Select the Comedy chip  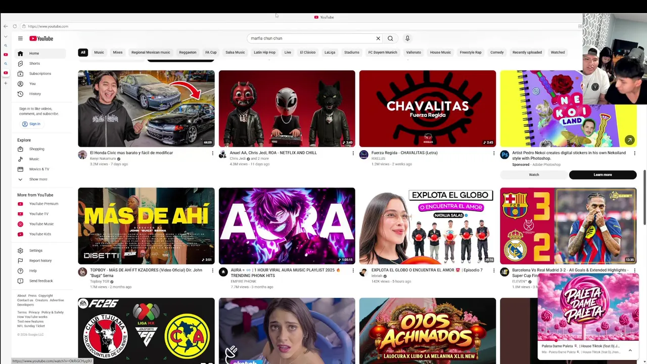click(x=497, y=52)
